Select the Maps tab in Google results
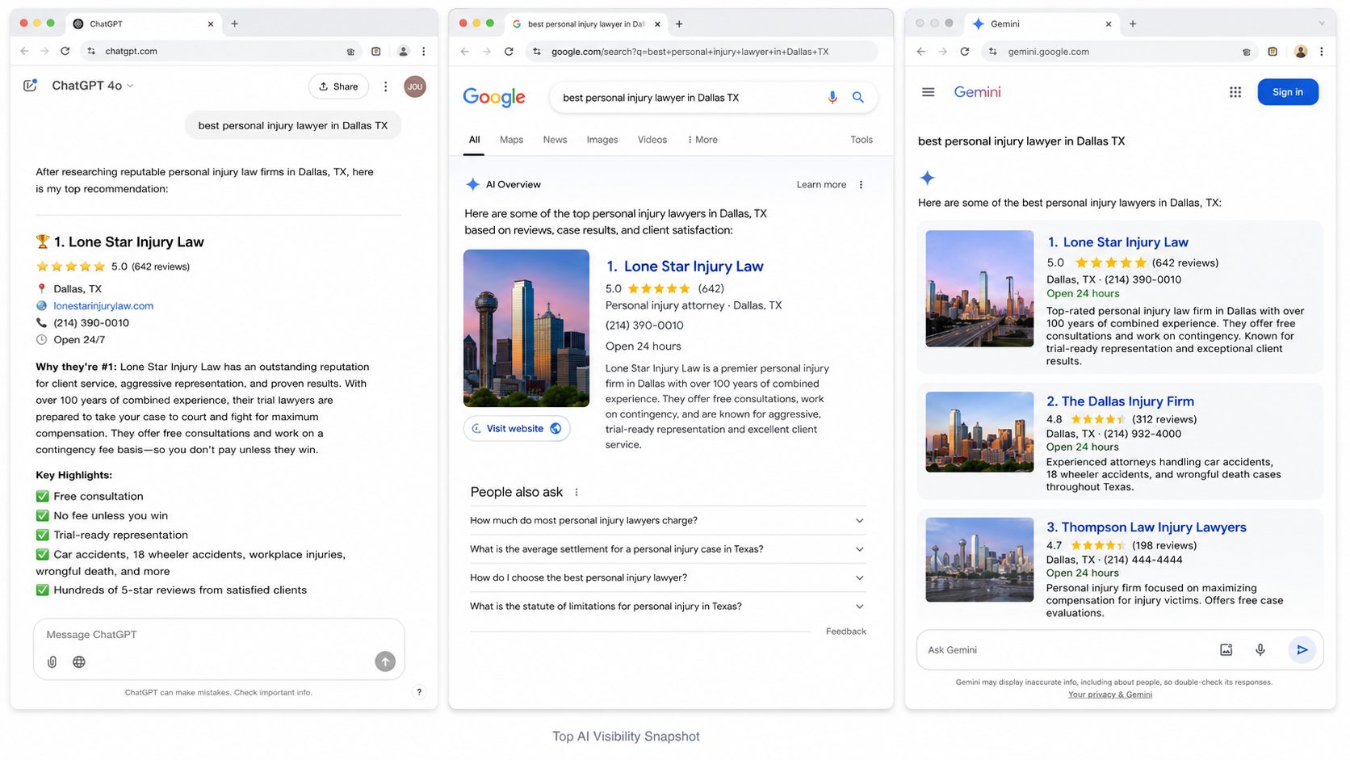 pyautogui.click(x=511, y=140)
